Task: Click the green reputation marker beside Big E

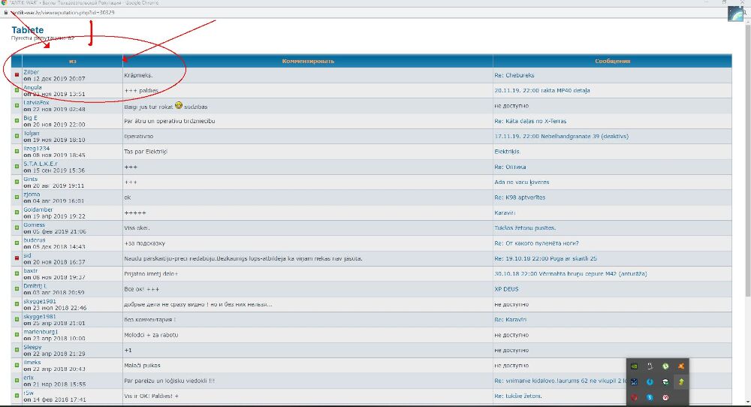Action: tap(17, 121)
